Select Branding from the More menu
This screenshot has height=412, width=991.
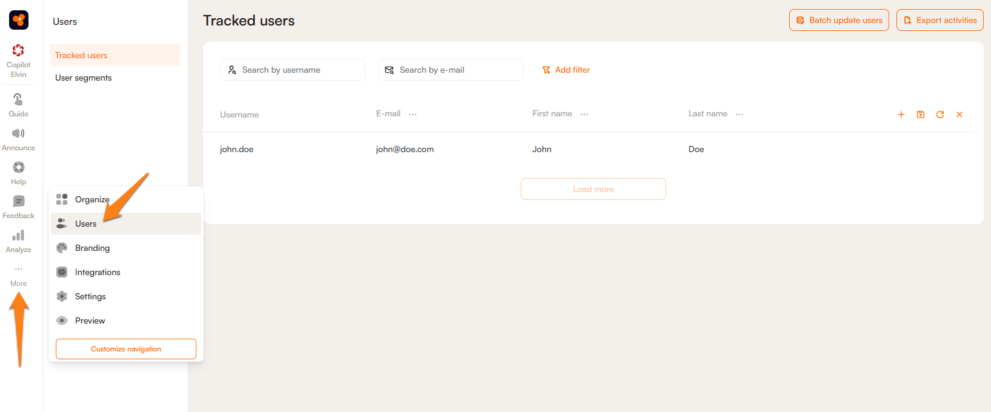tap(92, 248)
